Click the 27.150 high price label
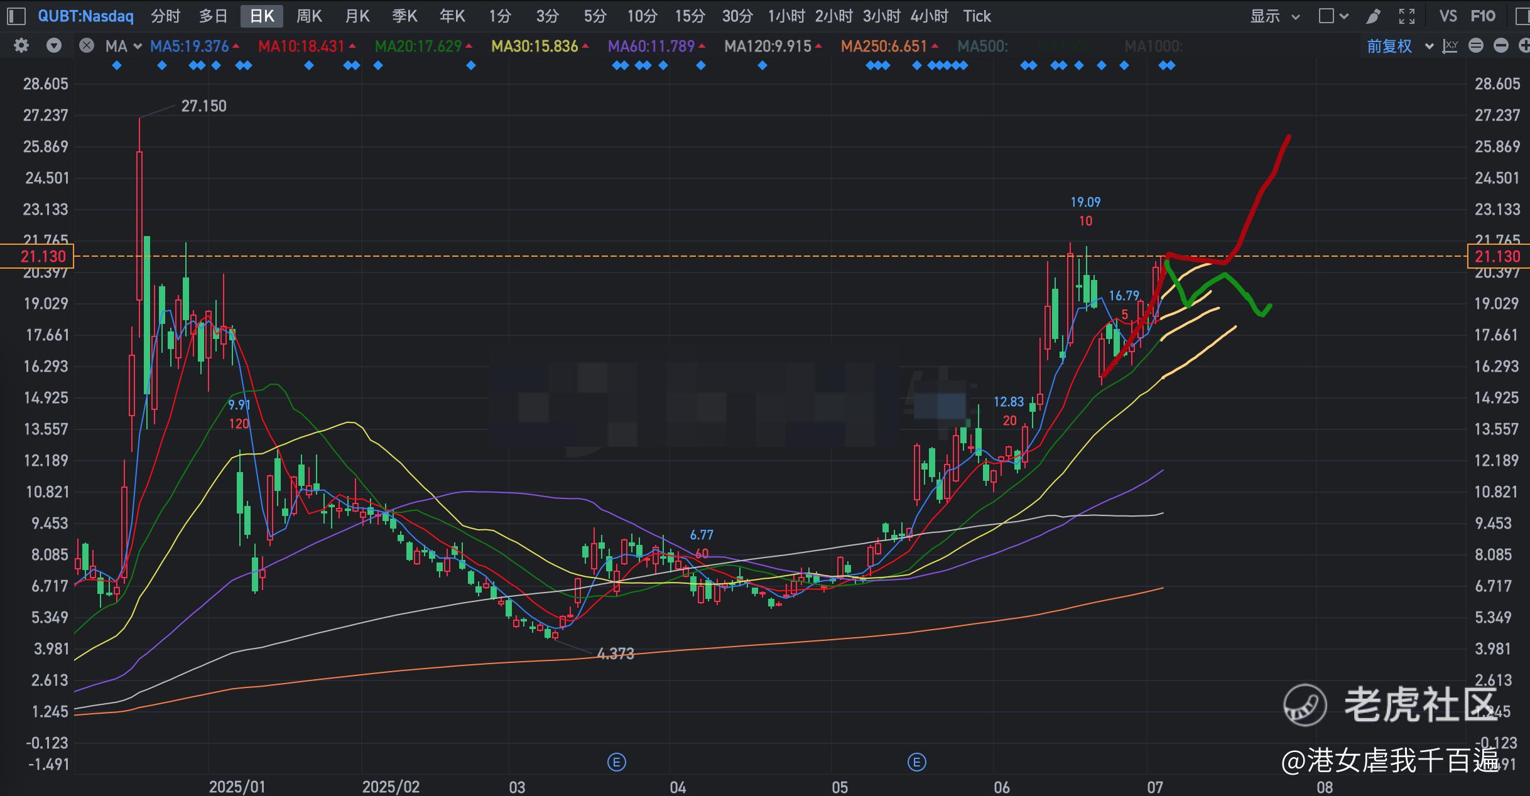Screen dimensions: 1530x796 [203, 106]
